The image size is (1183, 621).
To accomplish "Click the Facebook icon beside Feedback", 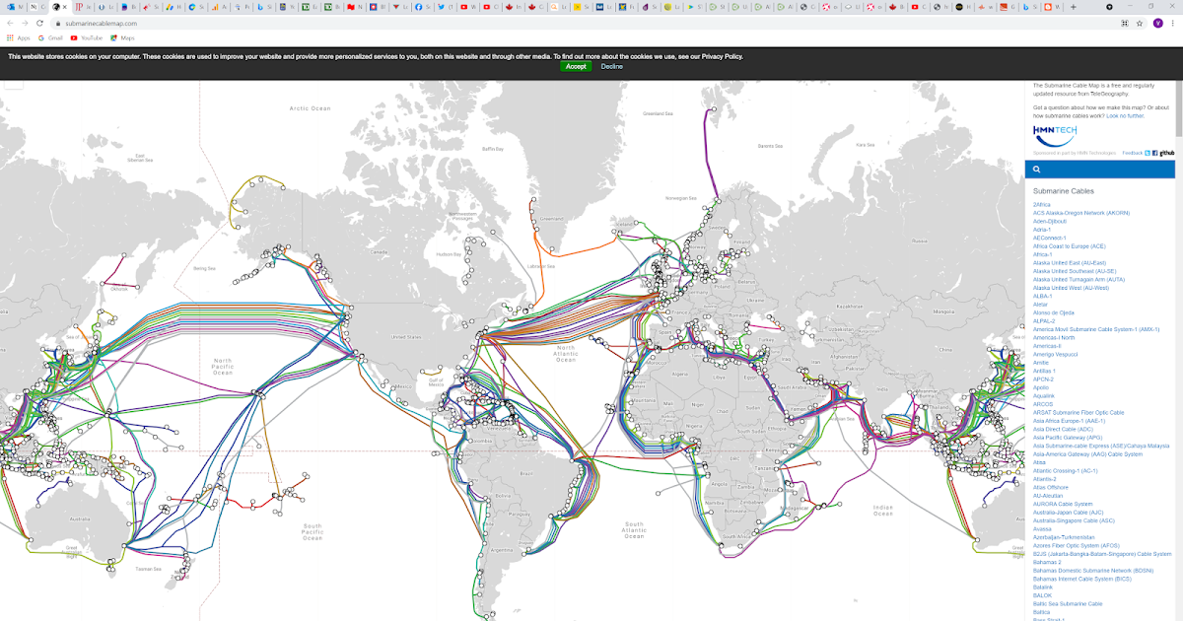I will pyautogui.click(x=1154, y=153).
